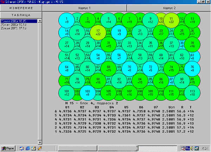Click the resistance value 57.5
The height and width of the screenshot is (152, 211).
[x=181, y=127]
